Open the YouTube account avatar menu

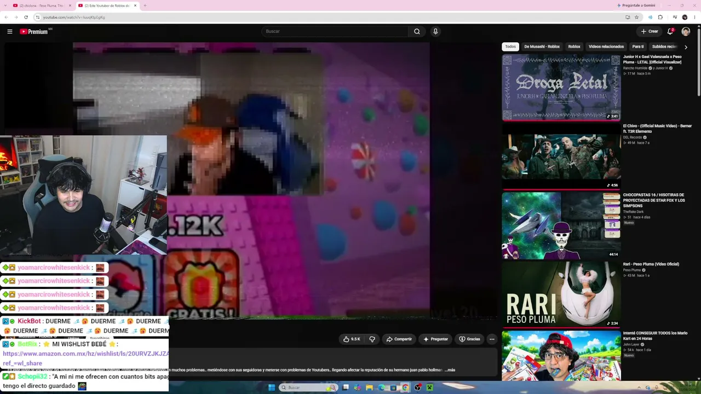(x=686, y=32)
